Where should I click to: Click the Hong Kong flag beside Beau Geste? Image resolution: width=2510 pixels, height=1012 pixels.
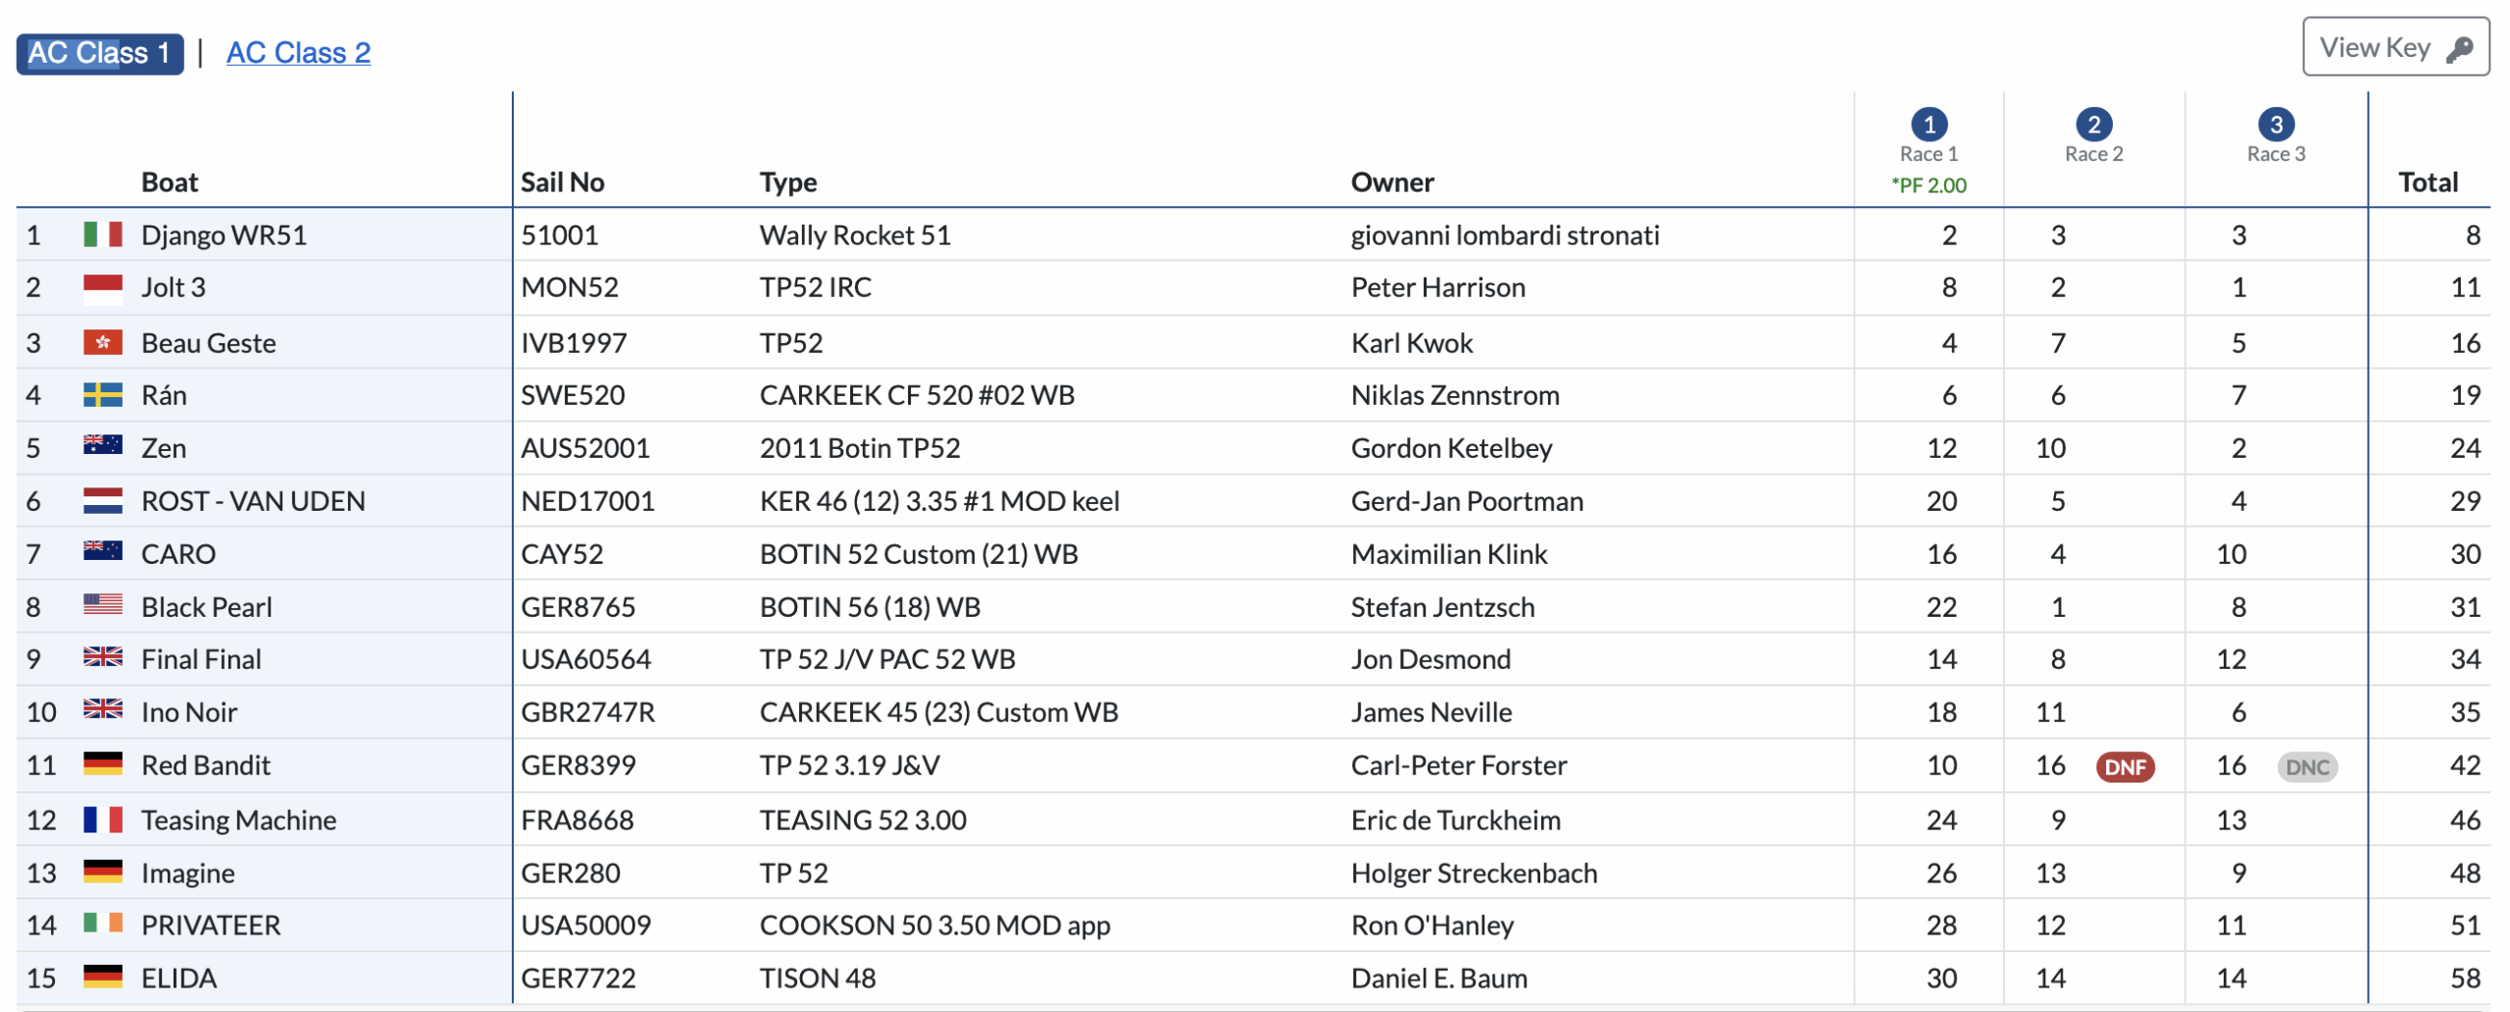(103, 342)
